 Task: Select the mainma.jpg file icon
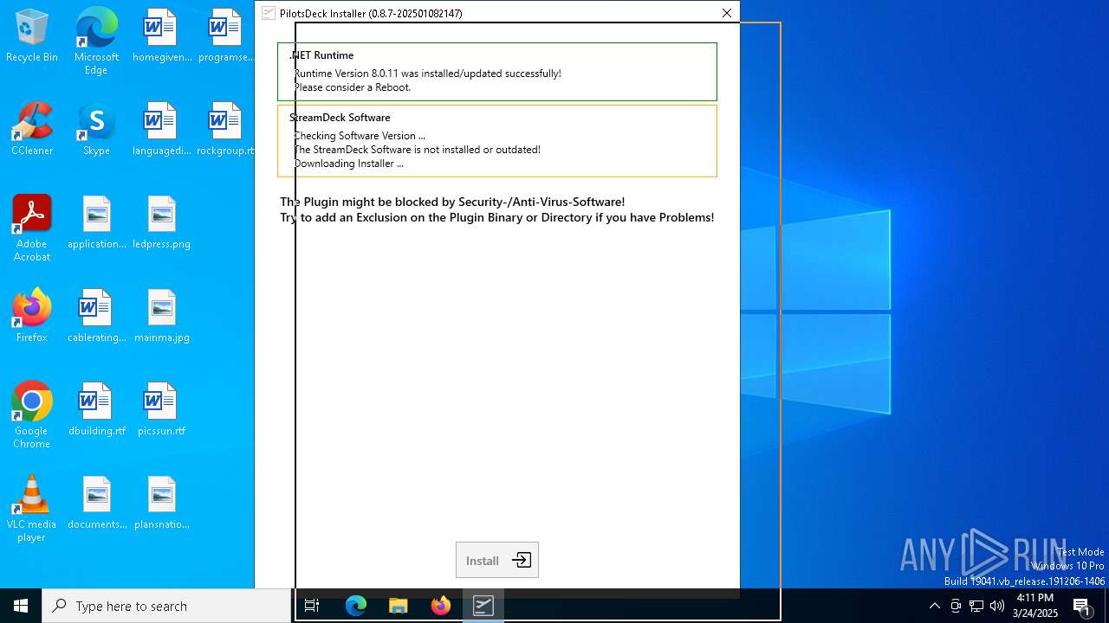(x=162, y=317)
